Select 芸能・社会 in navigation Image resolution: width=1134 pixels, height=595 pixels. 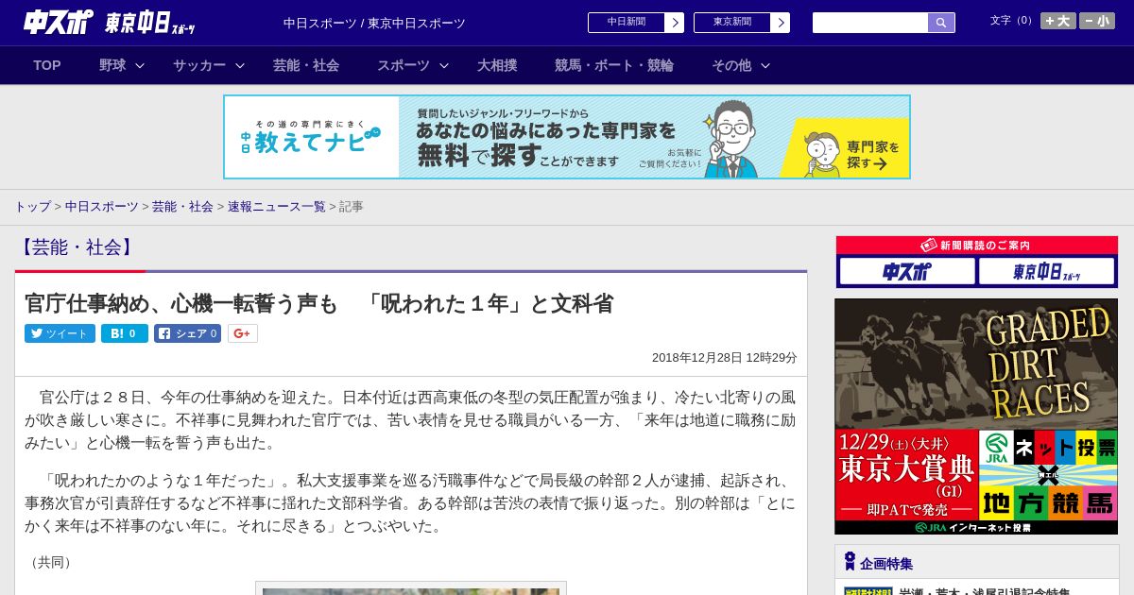click(306, 65)
